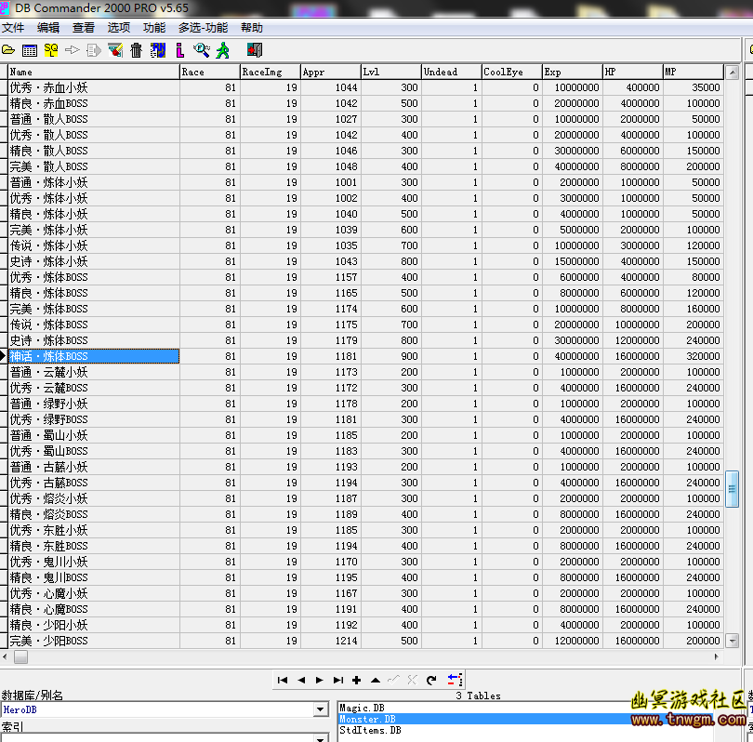This screenshot has width=753, height=742.
Task: Insert new record with plus button
Action: pyautogui.click(x=356, y=680)
